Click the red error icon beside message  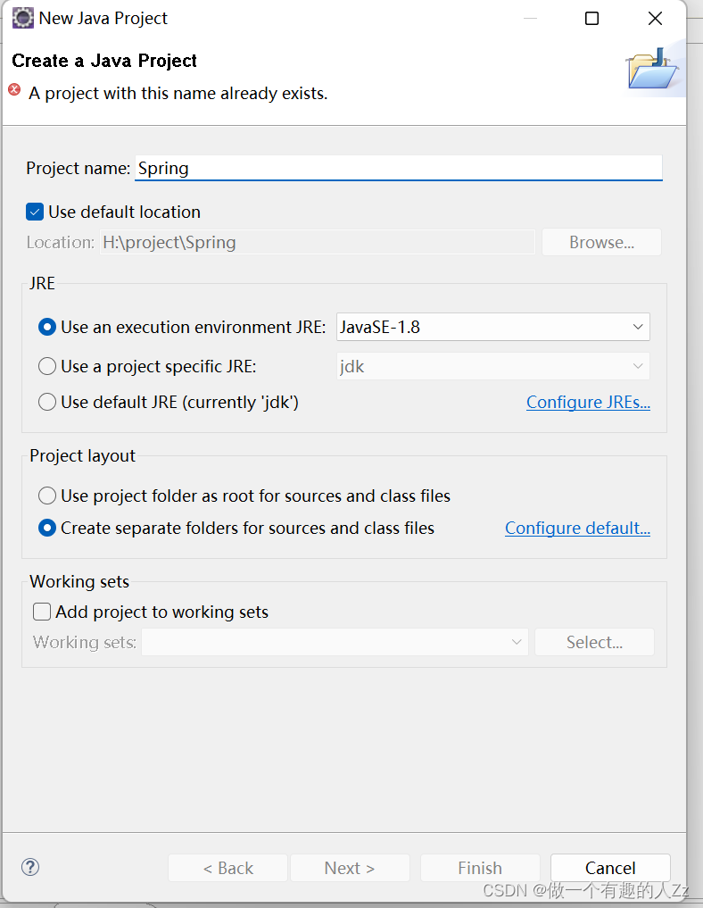[x=14, y=90]
